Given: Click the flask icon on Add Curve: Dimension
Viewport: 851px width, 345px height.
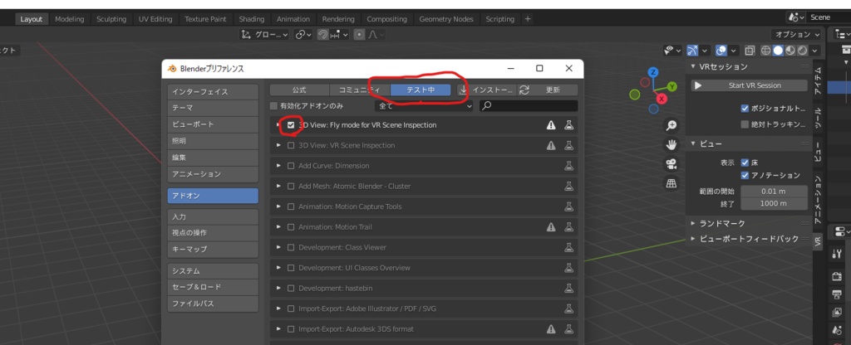Looking at the screenshot, I should click(x=568, y=166).
